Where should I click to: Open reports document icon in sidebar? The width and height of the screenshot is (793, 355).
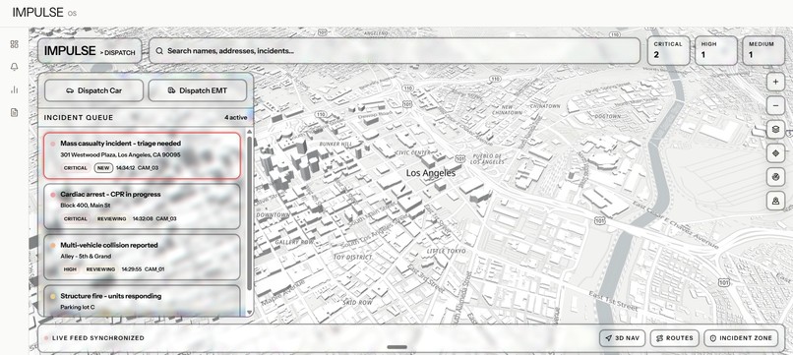[14, 112]
